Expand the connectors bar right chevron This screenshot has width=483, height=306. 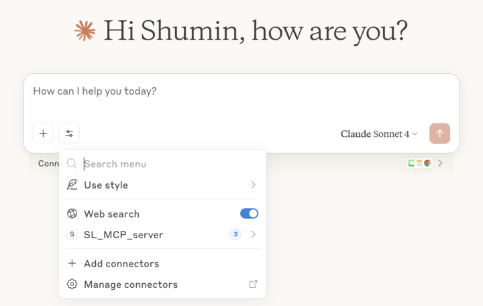tap(440, 163)
